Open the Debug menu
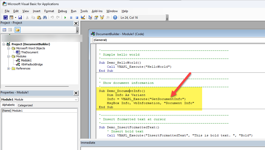Viewport: 265px width, 150px height. pyautogui.click(x=62, y=11)
